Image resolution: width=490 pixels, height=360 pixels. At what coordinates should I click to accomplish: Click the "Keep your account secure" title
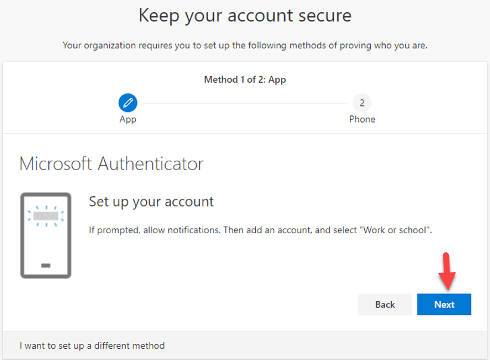(245, 15)
